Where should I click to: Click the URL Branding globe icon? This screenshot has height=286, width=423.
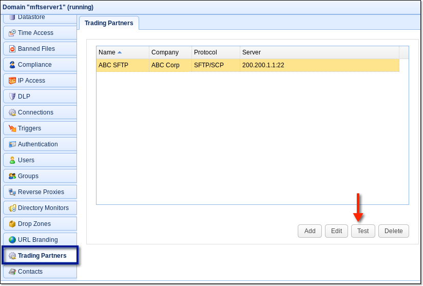click(x=12, y=240)
